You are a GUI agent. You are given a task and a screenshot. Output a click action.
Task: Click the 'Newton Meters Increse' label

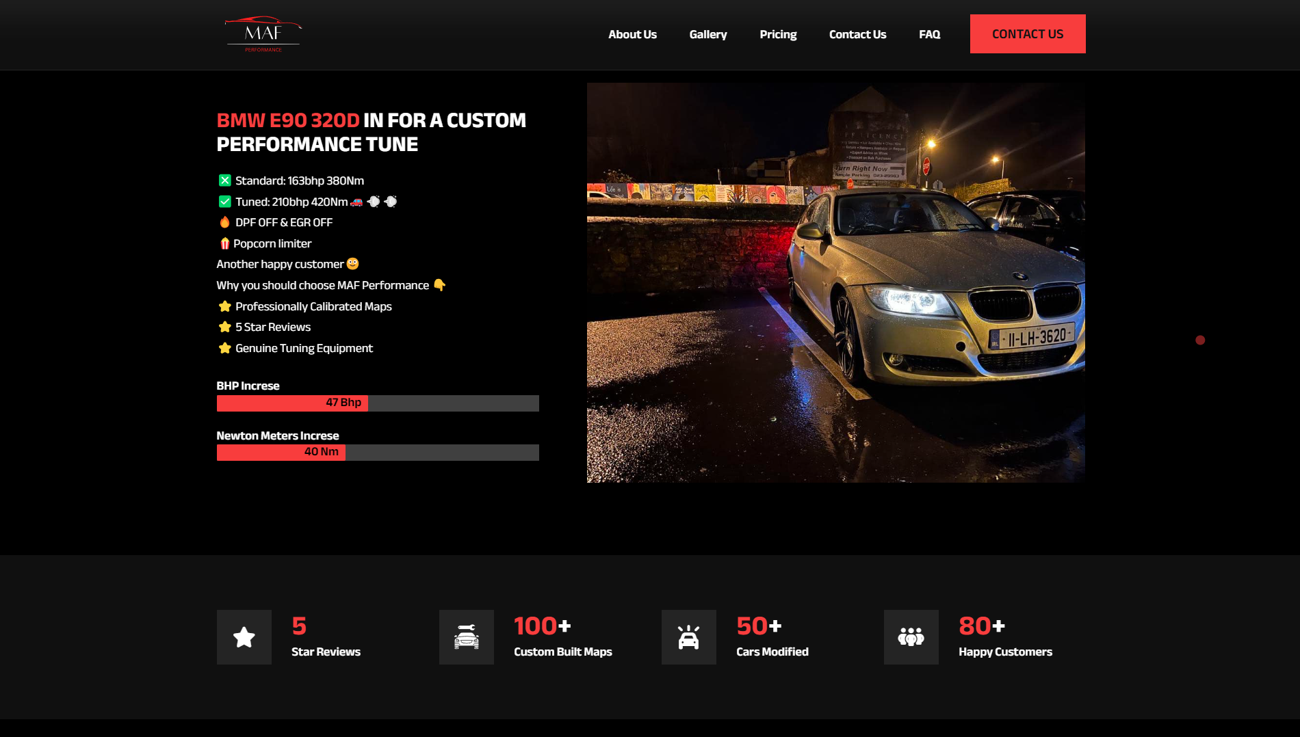click(278, 435)
